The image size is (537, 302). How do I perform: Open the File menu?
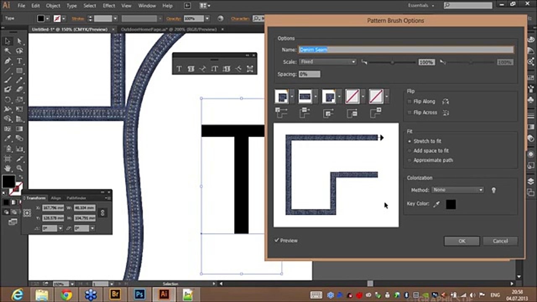point(21,6)
